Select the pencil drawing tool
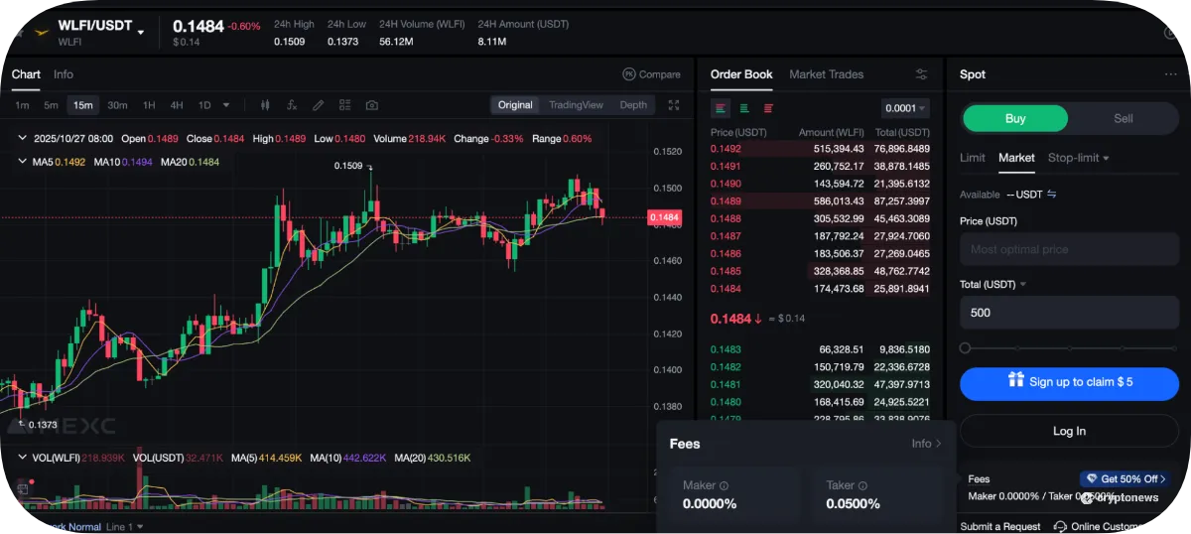The image size is (1191, 534). (319, 105)
